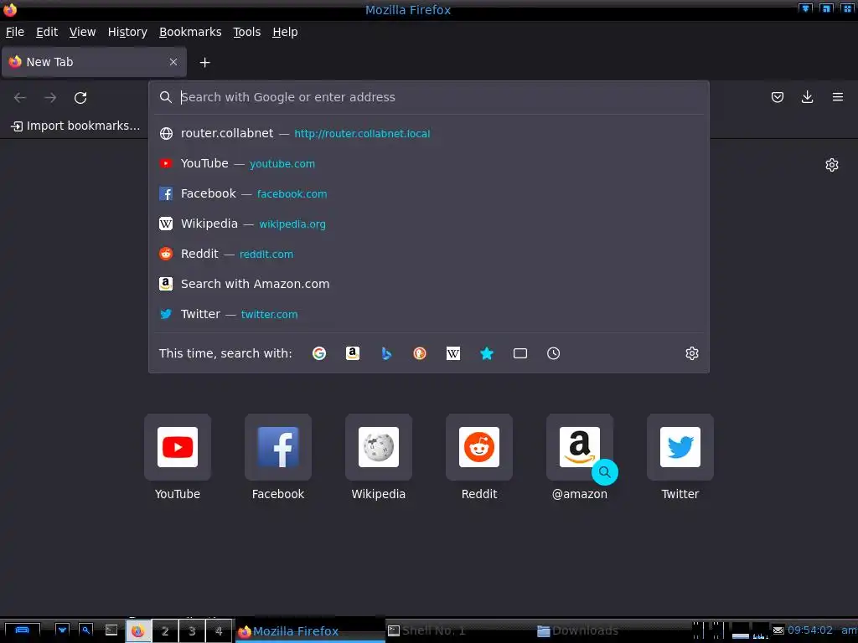Click Import bookmarks in bookmarks toolbar

click(x=75, y=126)
